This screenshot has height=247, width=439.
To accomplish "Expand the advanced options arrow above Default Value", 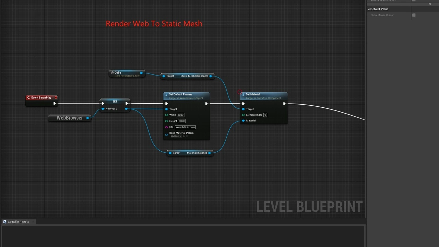I will coord(430,4).
